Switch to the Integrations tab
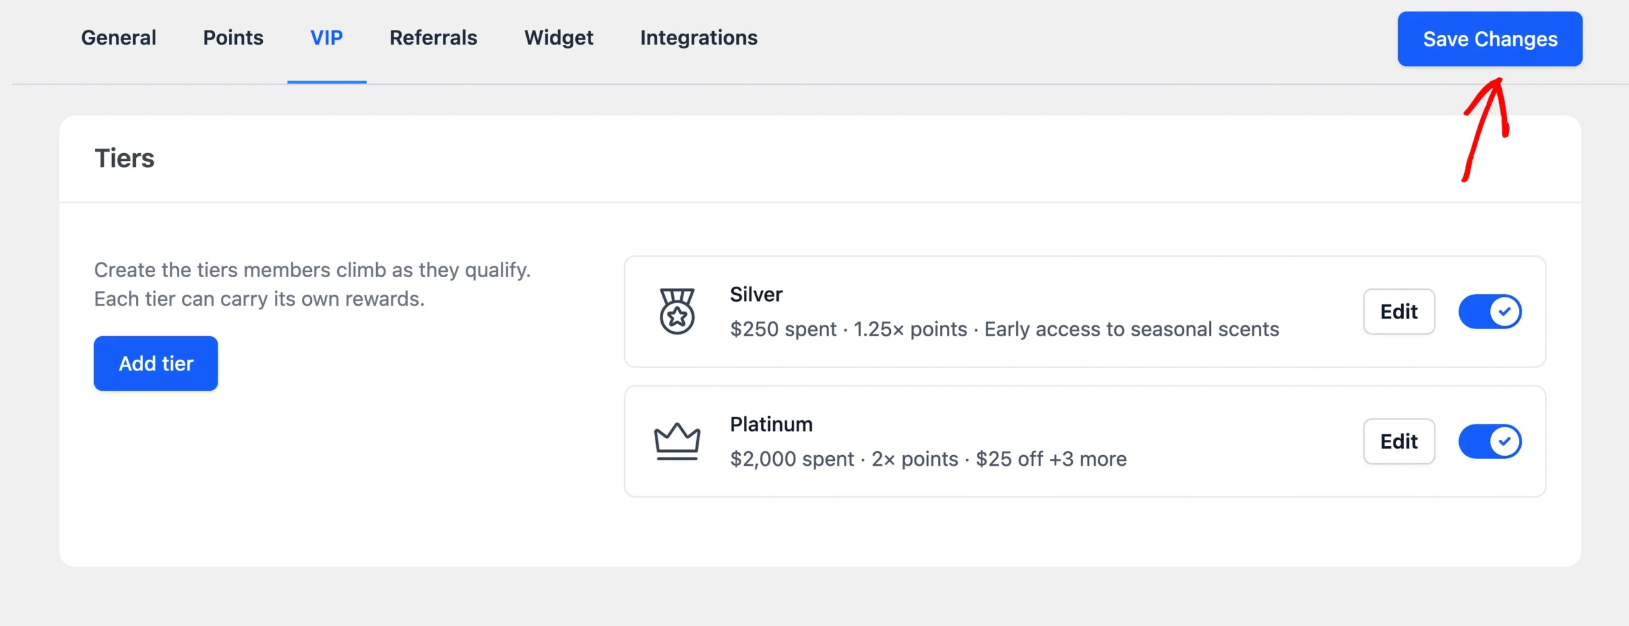 click(x=699, y=38)
